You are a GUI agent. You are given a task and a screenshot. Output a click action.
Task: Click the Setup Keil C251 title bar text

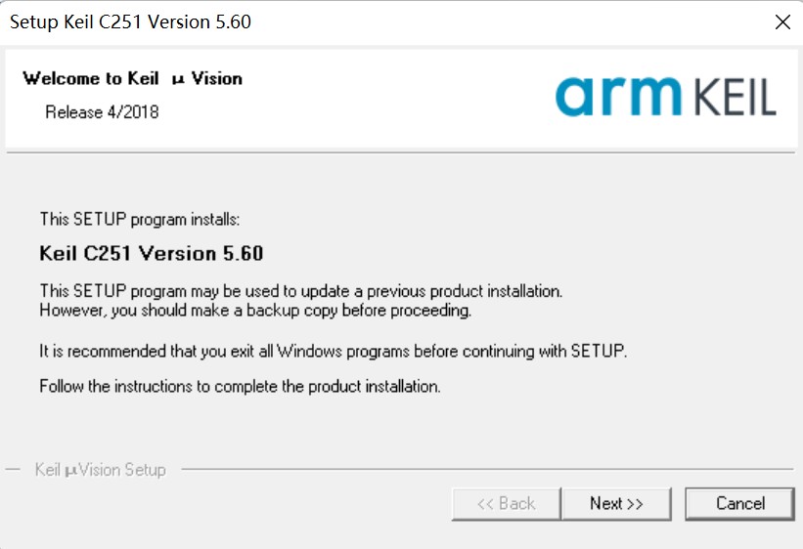(131, 22)
